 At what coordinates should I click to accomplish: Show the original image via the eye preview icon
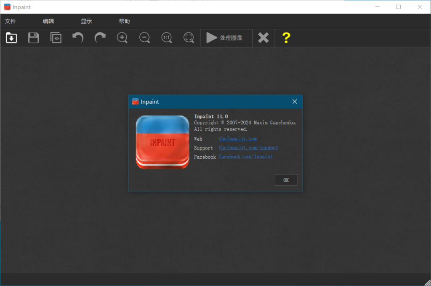56,37
